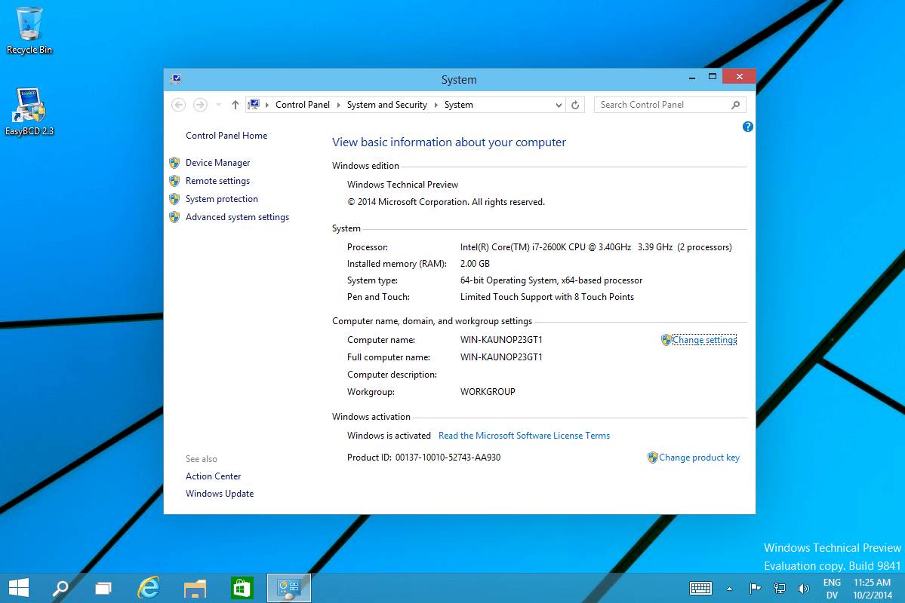The width and height of the screenshot is (905, 603).
Task: Click the Forward arrow in System window
Action: tap(200, 104)
